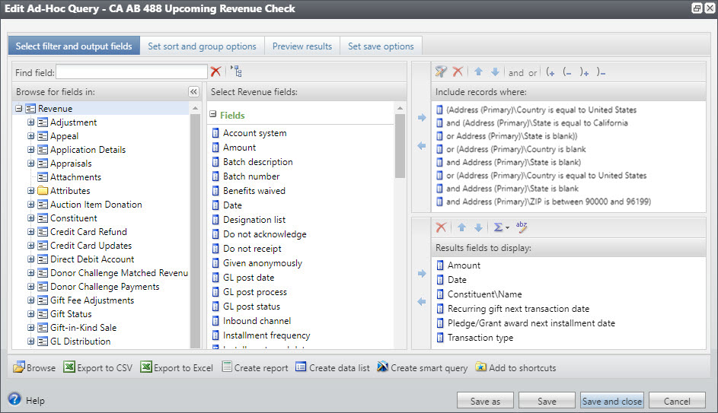
Task: Collapse the Fields group header
Action: point(213,114)
